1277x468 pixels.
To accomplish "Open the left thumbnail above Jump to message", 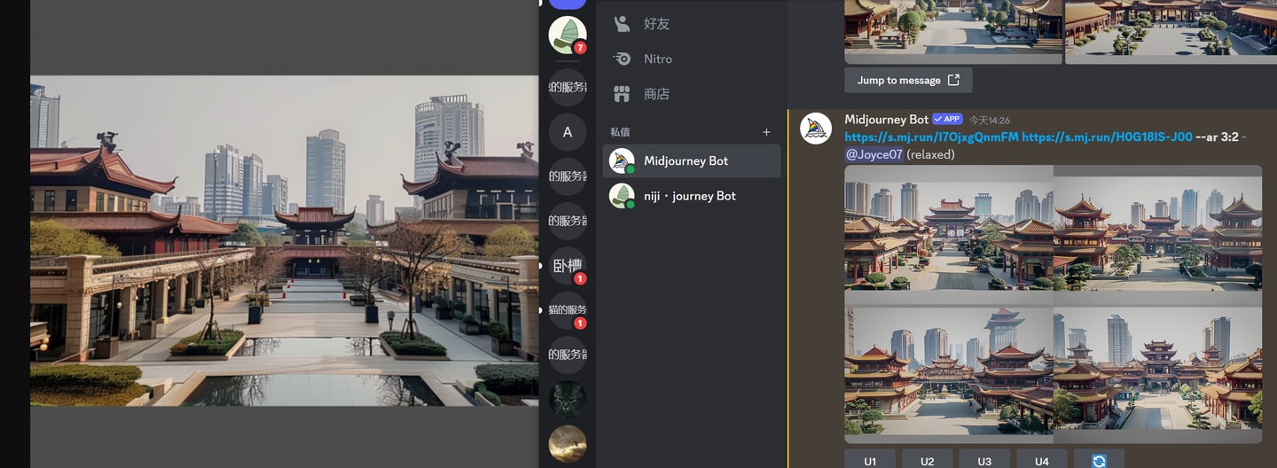I will tap(953, 31).
